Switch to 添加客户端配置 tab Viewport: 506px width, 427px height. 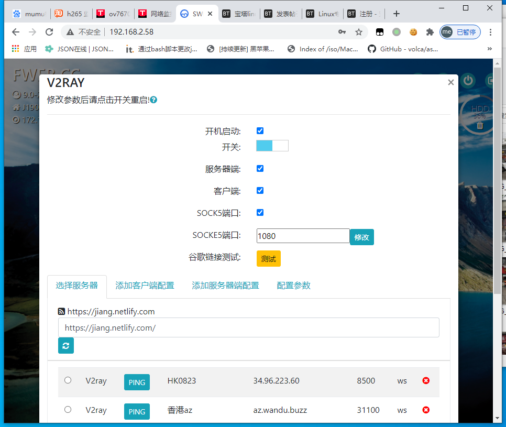point(145,286)
